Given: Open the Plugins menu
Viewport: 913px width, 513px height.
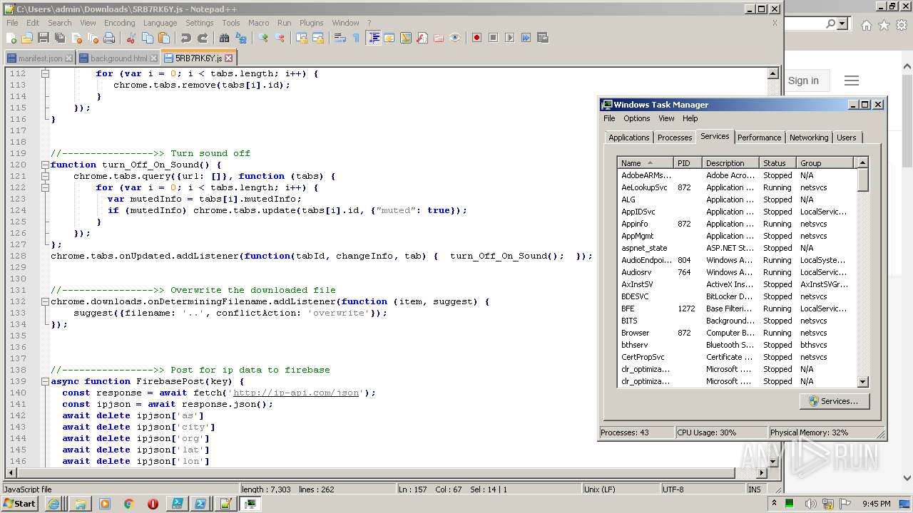Looking at the screenshot, I should click(311, 23).
